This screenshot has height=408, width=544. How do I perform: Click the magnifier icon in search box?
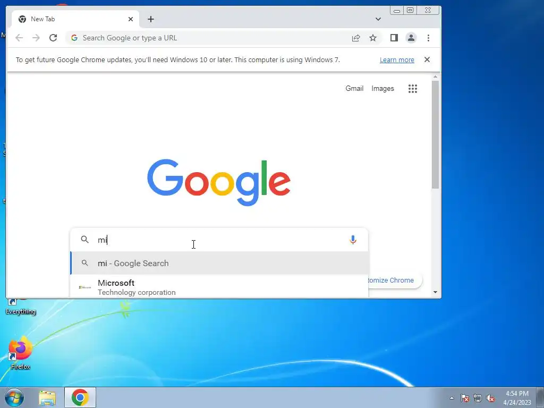[x=84, y=240]
